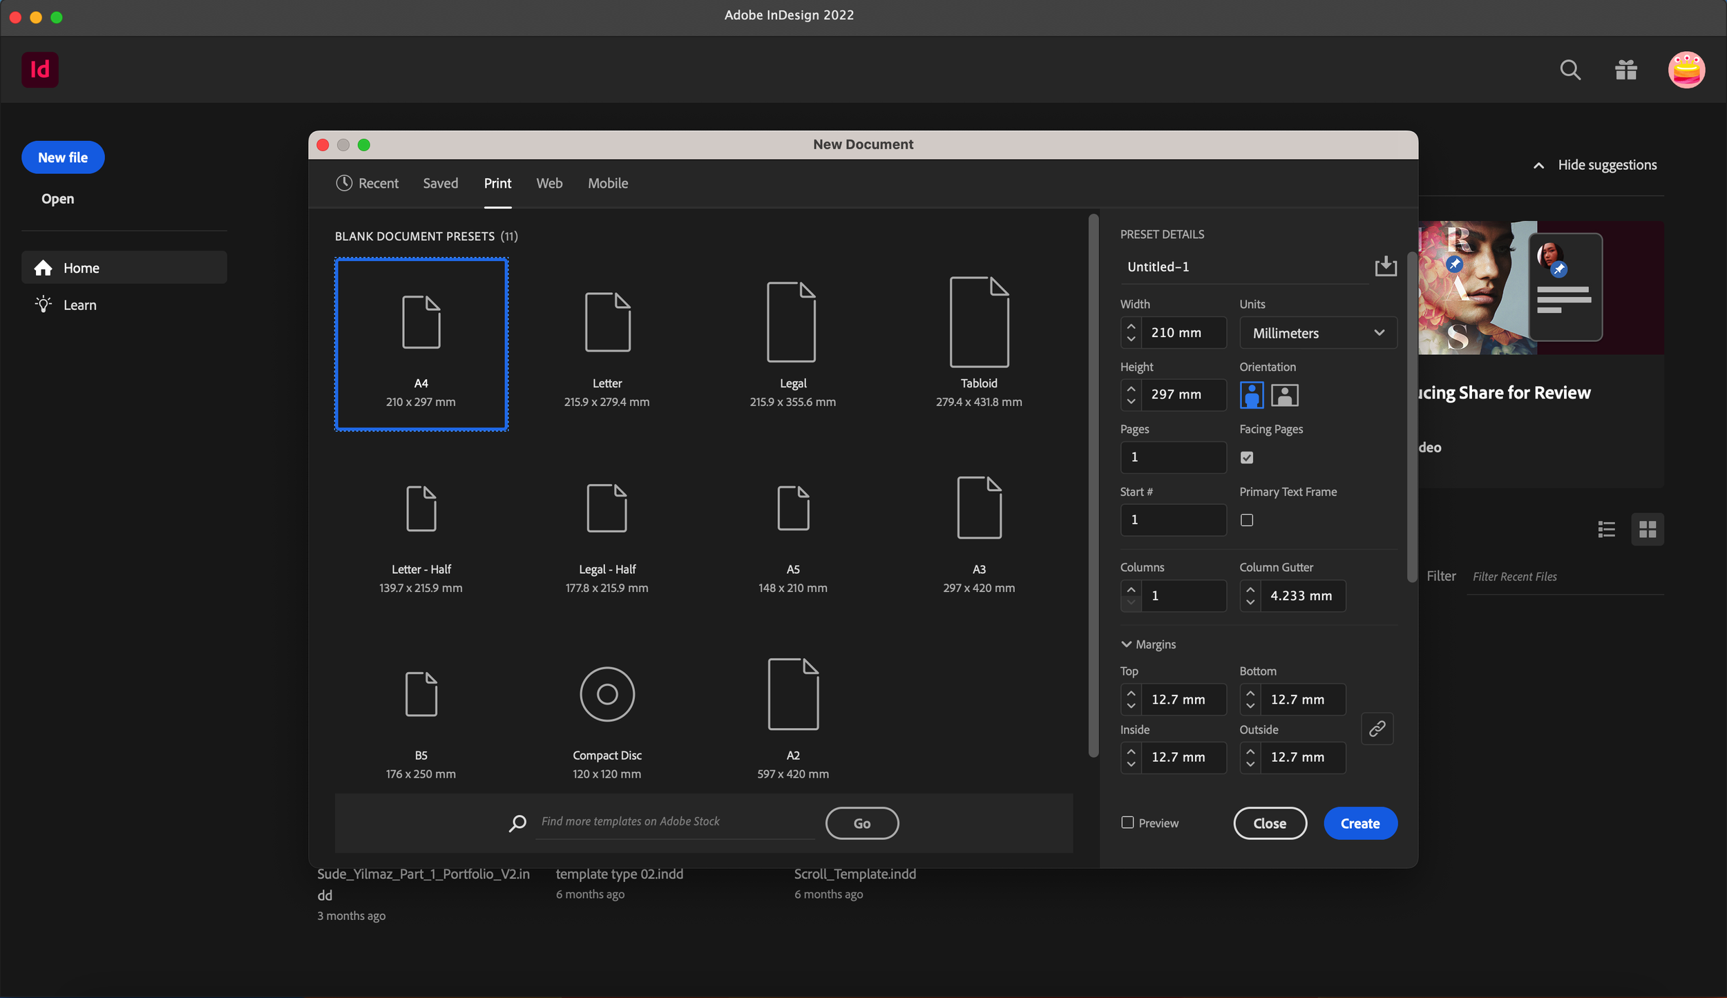Open the Units Millimeters dropdown
The width and height of the screenshot is (1727, 998).
tap(1318, 333)
